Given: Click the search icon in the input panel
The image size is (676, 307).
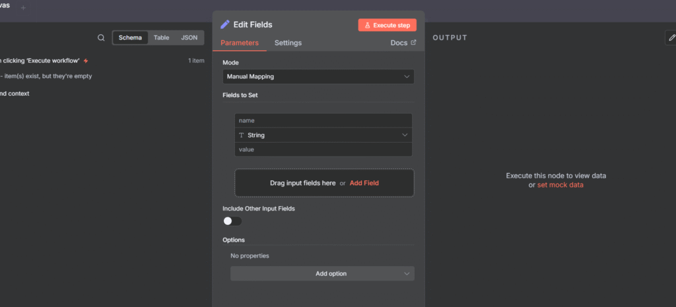Looking at the screenshot, I should pos(101,38).
